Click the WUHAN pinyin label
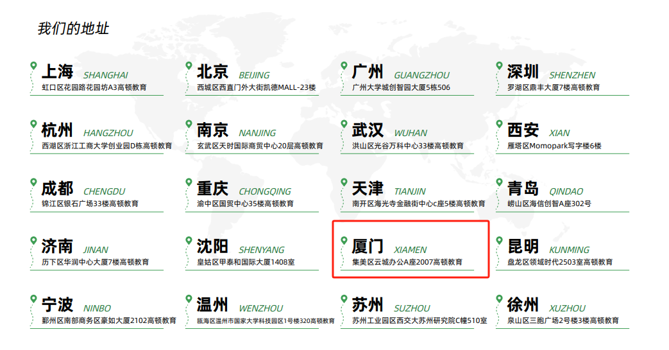The image size is (669, 350). 411,133
